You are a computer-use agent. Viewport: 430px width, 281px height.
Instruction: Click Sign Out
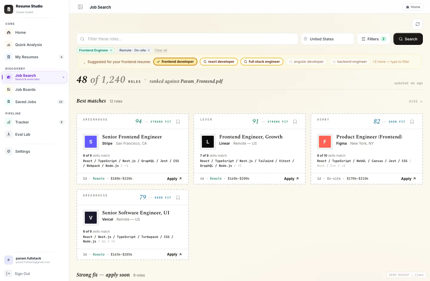pyautogui.click(x=22, y=274)
